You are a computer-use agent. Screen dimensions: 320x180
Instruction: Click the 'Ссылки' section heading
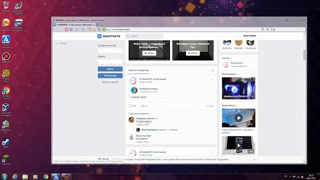point(225,58)
